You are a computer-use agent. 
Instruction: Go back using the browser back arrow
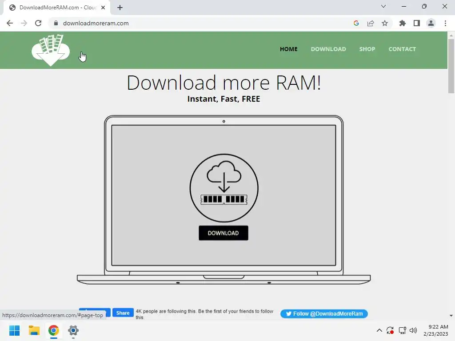[10, 23]
